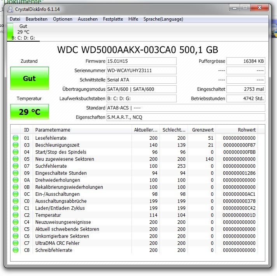Select raw value 00000000001D
The image size is (277, 276).
click(239, 215)
